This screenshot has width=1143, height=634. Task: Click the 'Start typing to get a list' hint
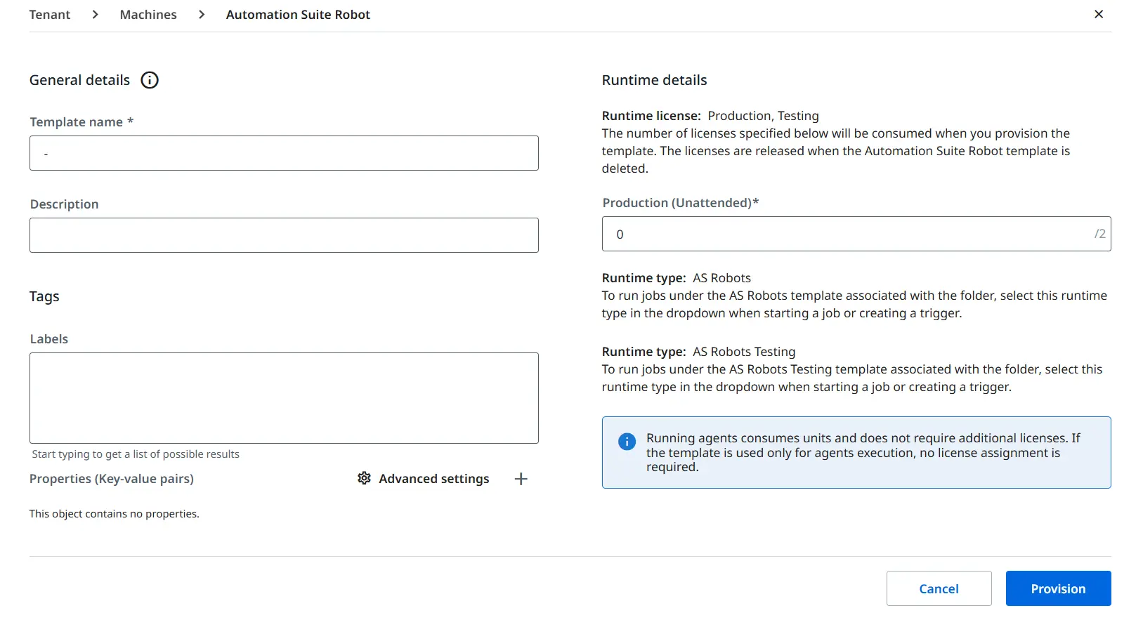tap(136, 454)
